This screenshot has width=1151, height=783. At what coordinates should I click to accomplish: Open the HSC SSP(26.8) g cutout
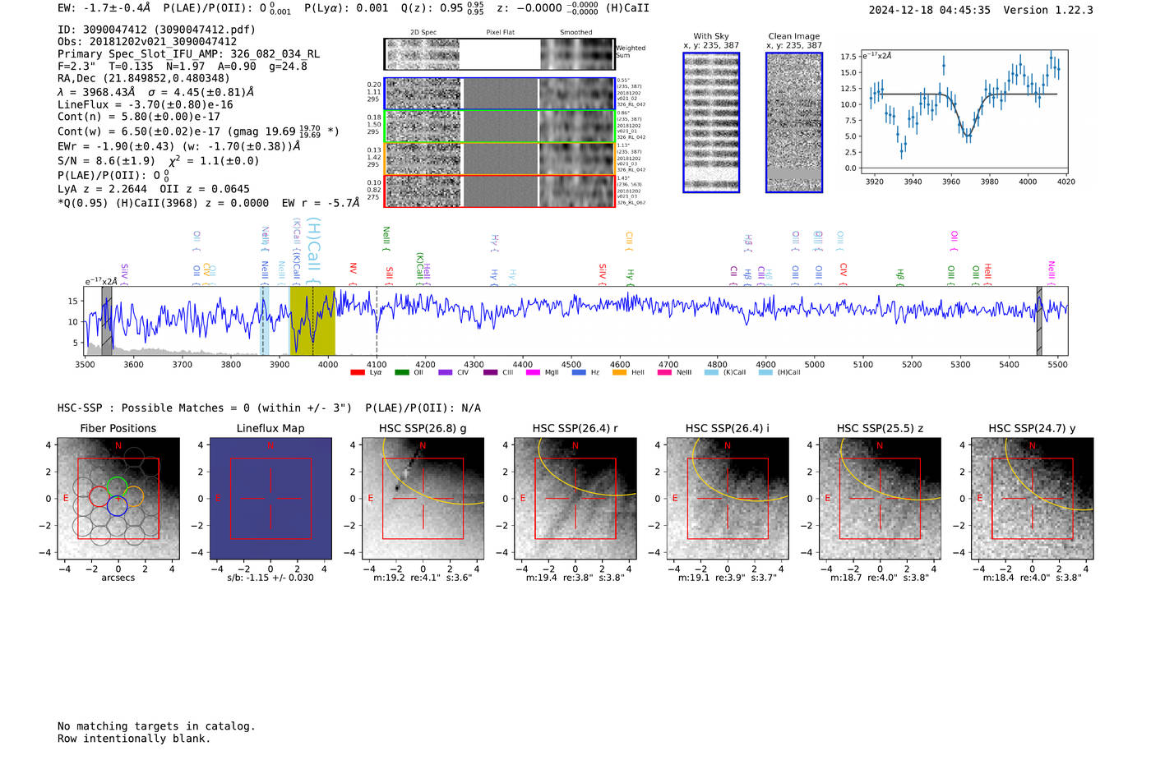pyautogui.click(x=423, y=499)
